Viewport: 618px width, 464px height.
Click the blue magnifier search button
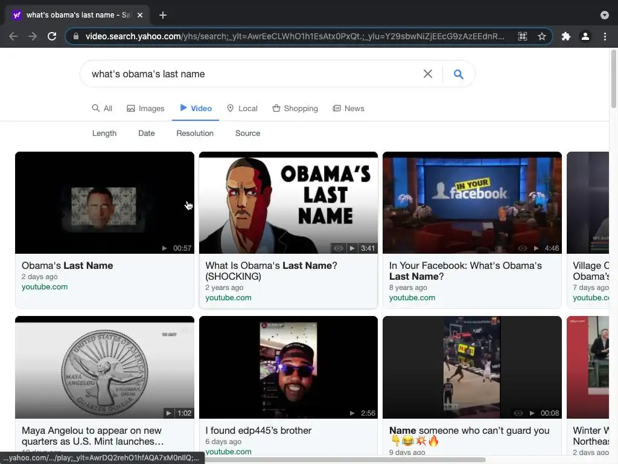click(459, 74)
